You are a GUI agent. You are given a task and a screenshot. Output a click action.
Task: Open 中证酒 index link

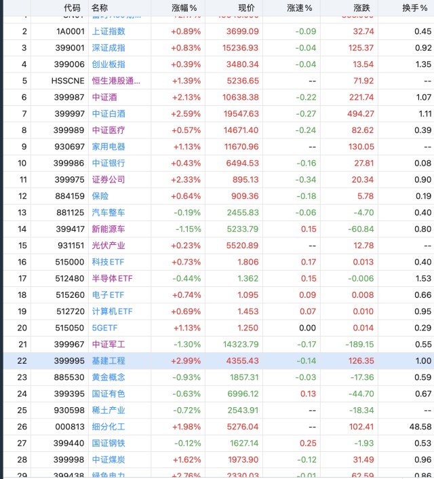104,98
